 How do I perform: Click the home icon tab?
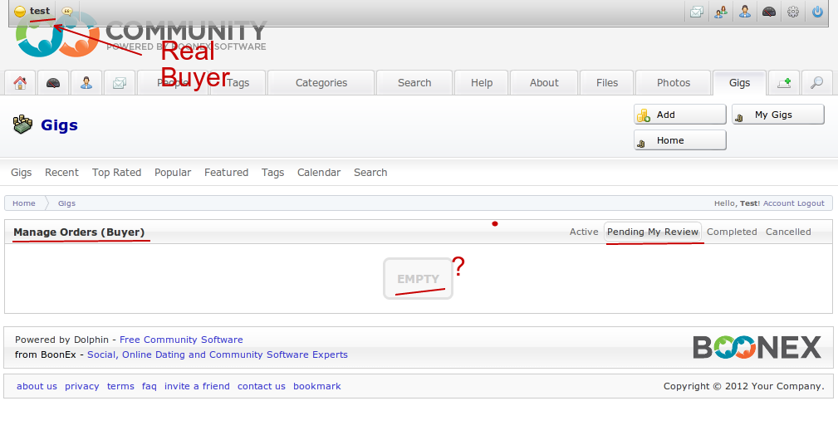(x=20, y=83)
